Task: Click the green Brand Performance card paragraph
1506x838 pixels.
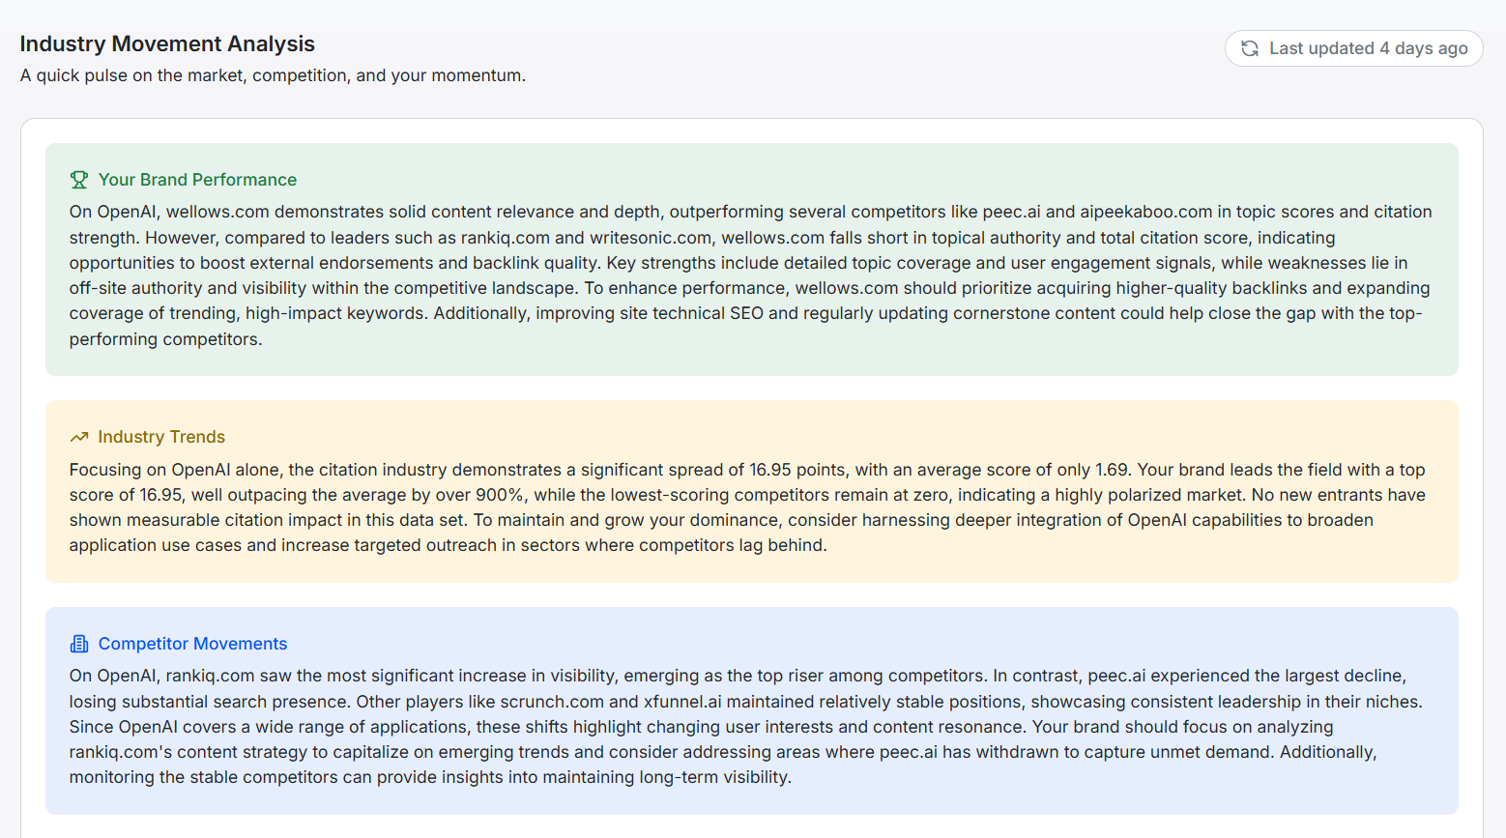Action: [x=750, y=275]
